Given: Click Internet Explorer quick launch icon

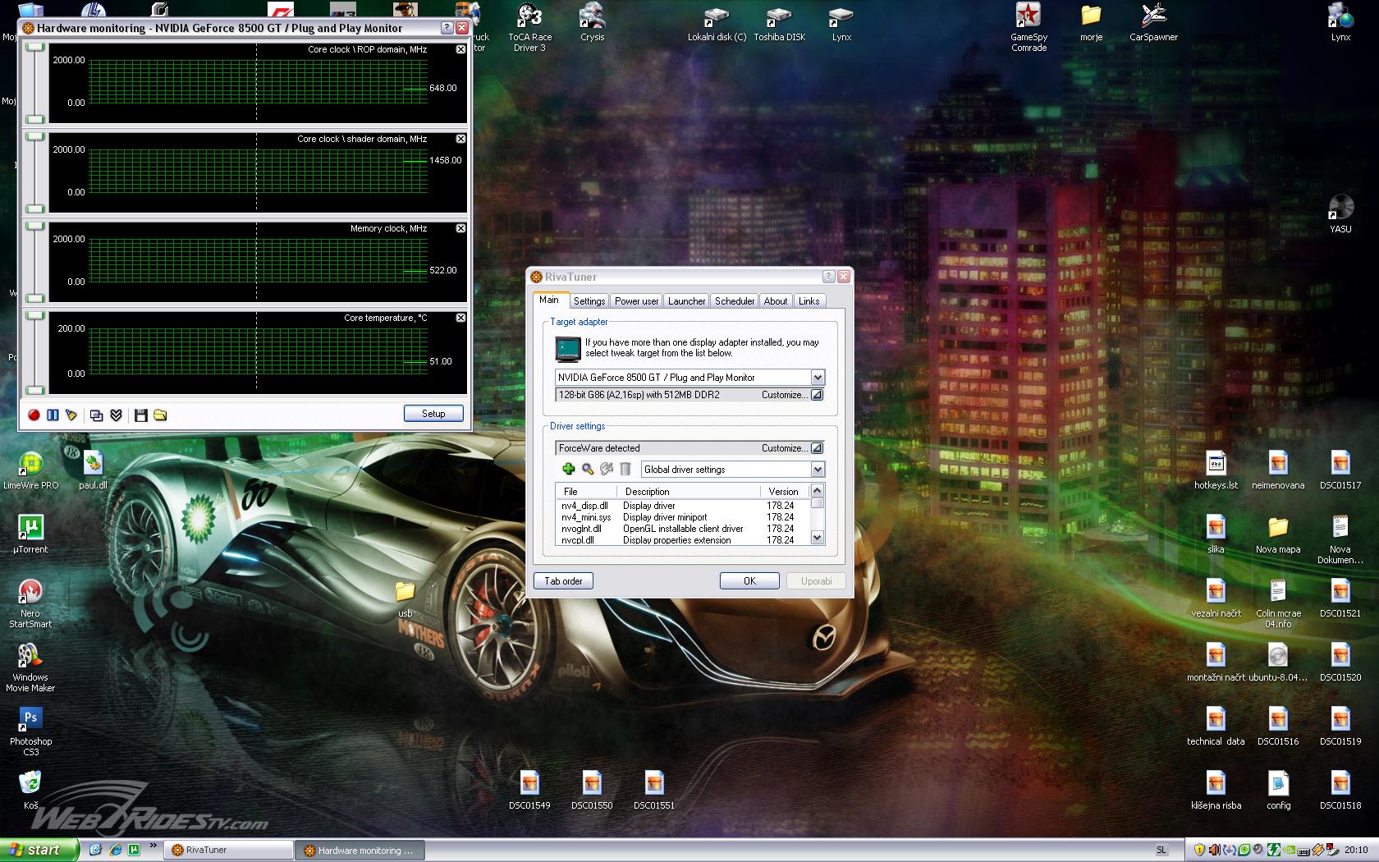Looking at the screenshot, I should pyautogui.click(x=116, y=850).
